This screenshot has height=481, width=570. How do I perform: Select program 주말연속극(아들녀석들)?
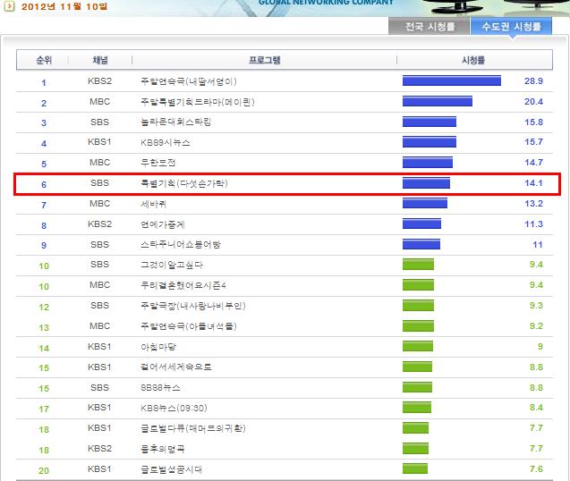tap(189, 326)
